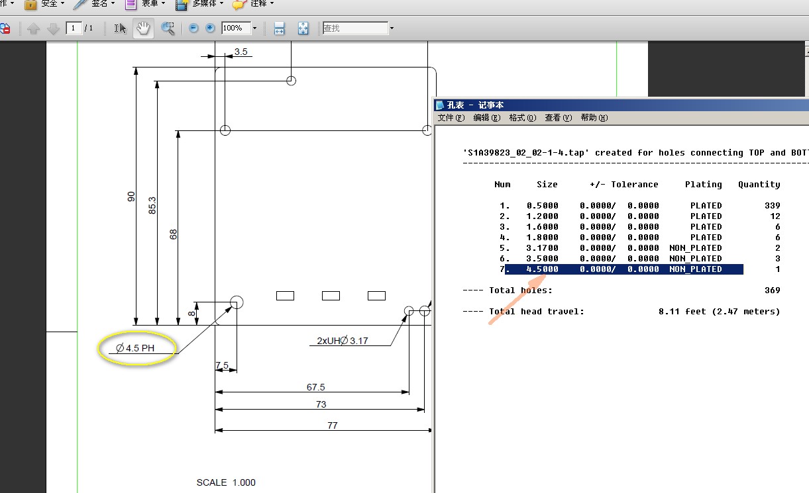Click the fit width scrolling icon
The image size is (809, 493).
pyautogui.click(x=280, y=28)
